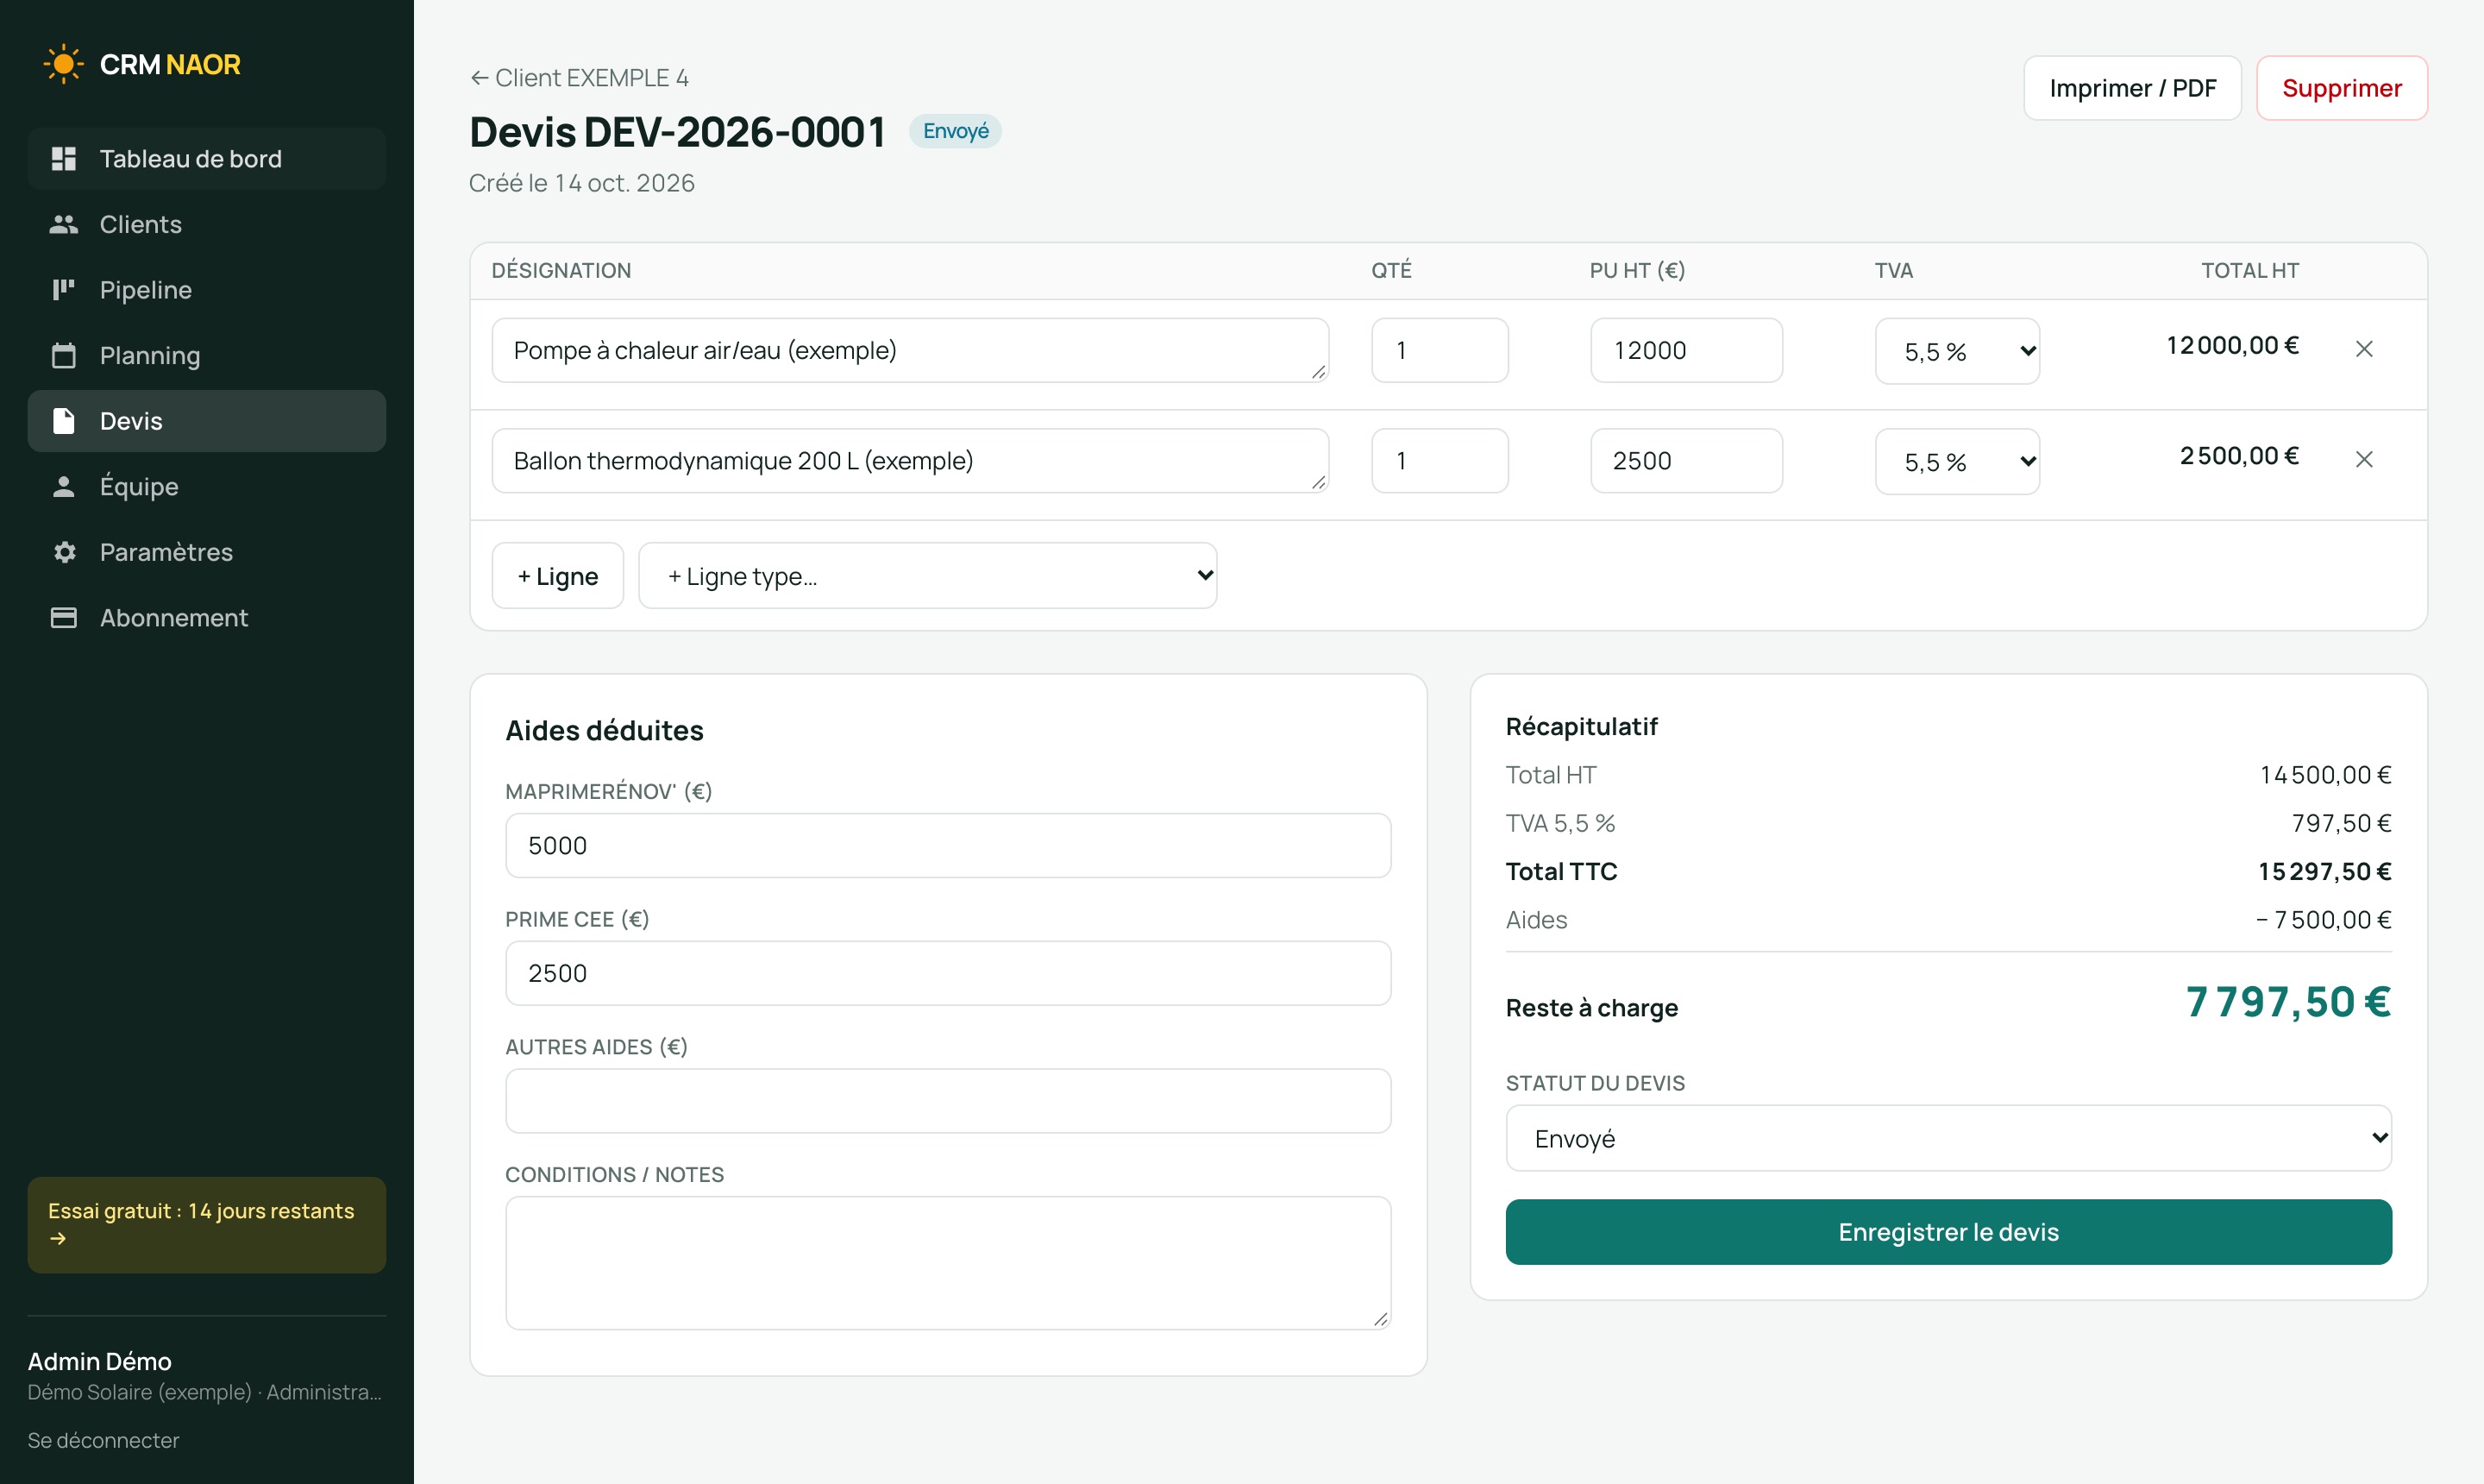This screenshot has width=2484, height=1484.
Task: Click the Paramètres gear icon
Action: tap(64, 552)
